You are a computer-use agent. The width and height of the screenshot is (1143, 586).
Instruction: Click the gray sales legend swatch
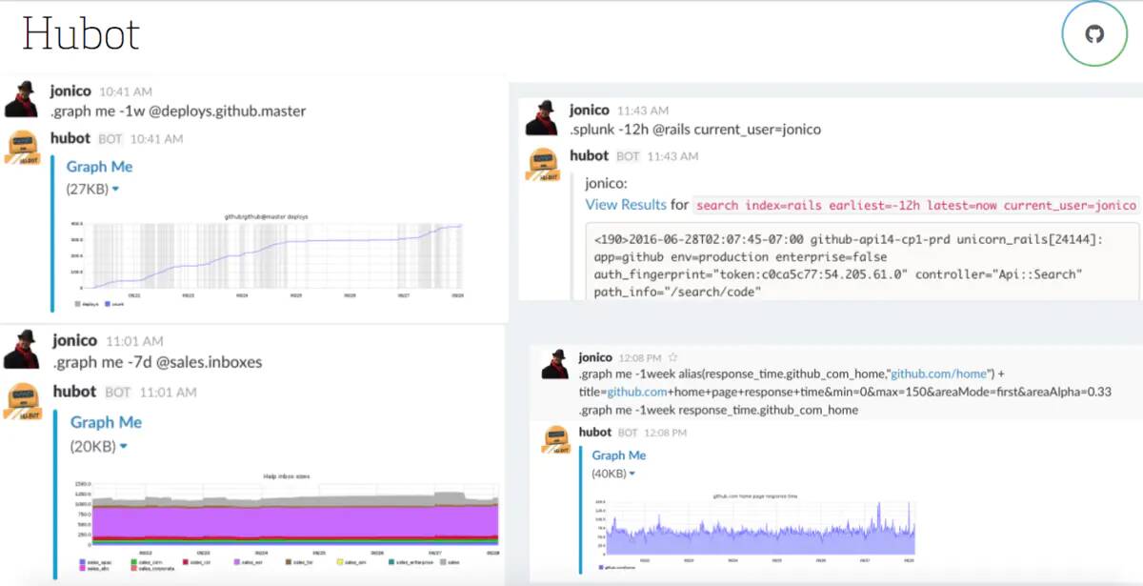point(442,562)
